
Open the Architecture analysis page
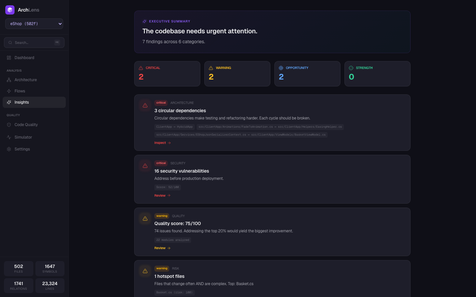pyautogui.click(x=25, y=80)
